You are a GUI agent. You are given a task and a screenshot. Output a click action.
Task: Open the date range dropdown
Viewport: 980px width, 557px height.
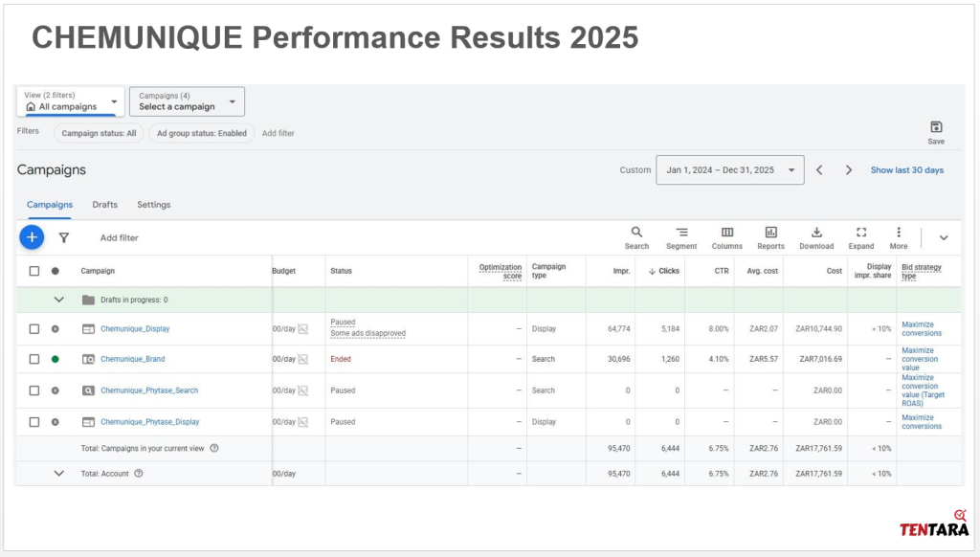coord(729,170)
